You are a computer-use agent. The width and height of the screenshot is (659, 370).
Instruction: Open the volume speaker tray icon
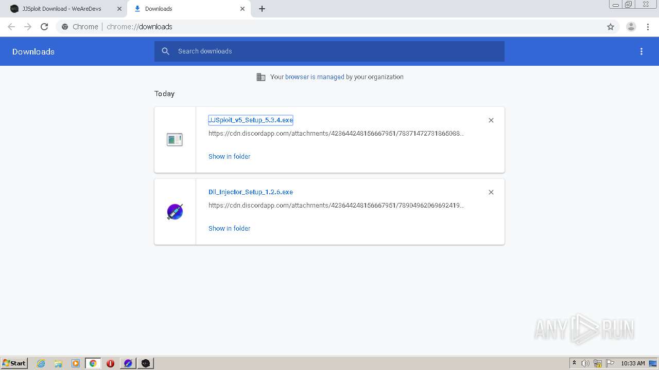coord(585,363)
